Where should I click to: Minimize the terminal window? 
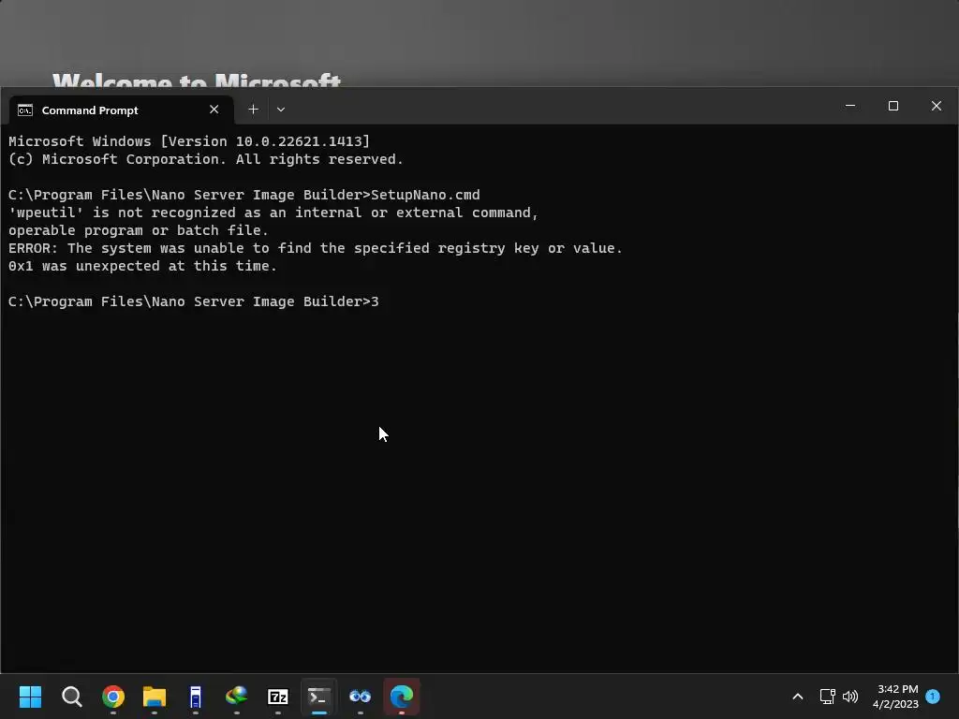pyautogui.click(x=850, y=106)
